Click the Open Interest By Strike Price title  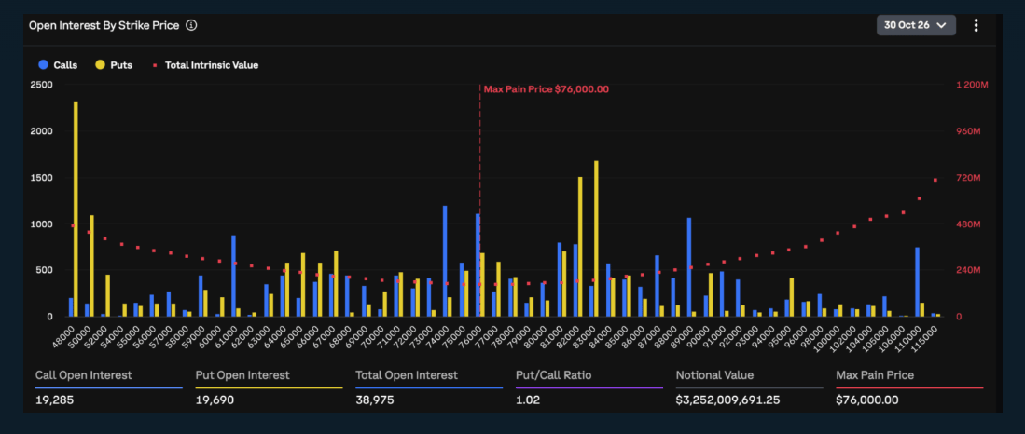tap(104, 25)
